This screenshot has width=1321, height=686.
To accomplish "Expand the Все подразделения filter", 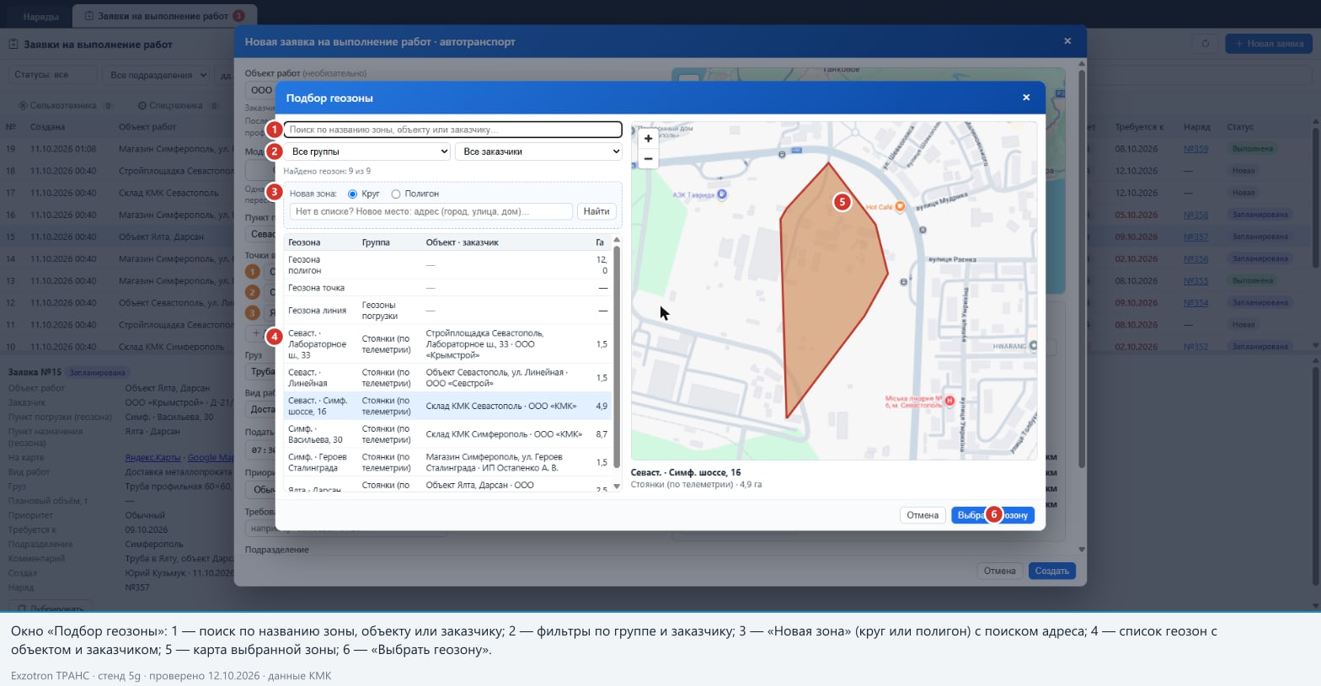I will pos(158,75).
